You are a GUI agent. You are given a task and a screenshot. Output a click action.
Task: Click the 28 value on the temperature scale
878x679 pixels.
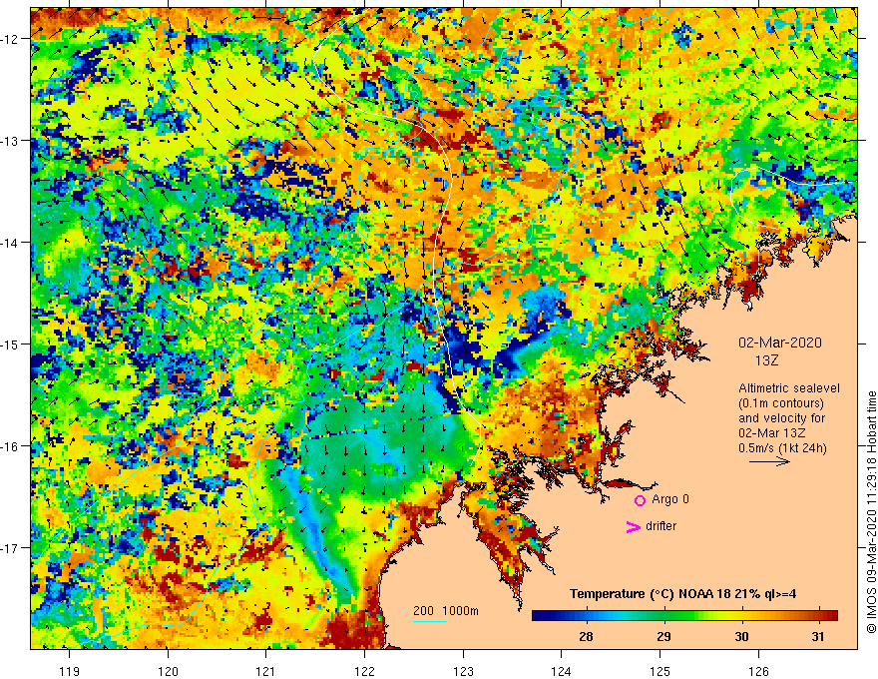586,636
